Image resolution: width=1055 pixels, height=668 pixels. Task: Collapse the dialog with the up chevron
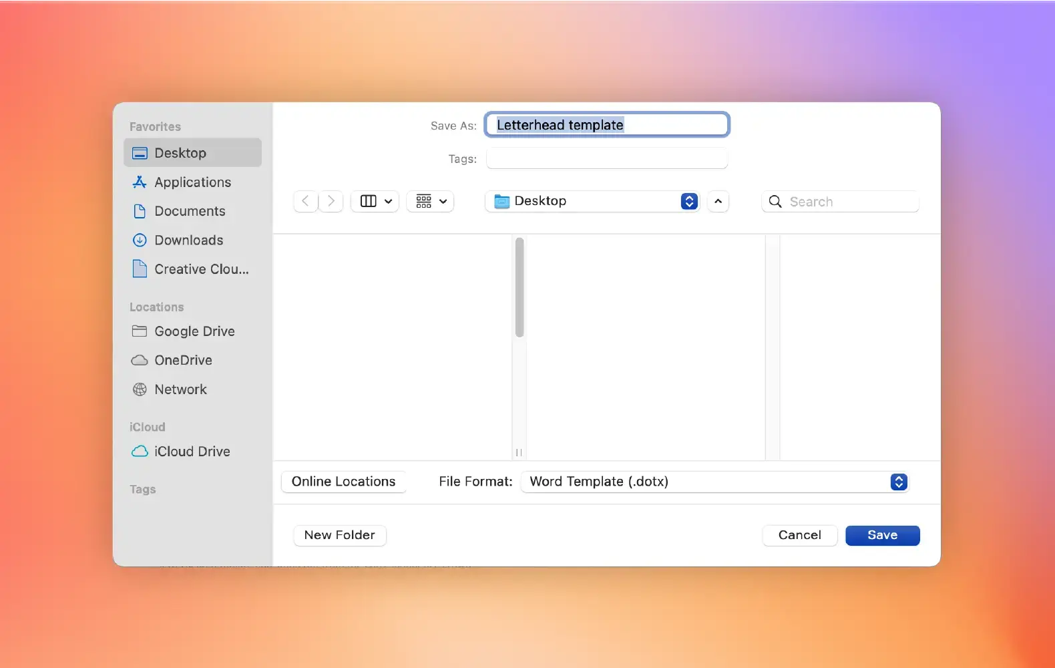coord(718,201)
